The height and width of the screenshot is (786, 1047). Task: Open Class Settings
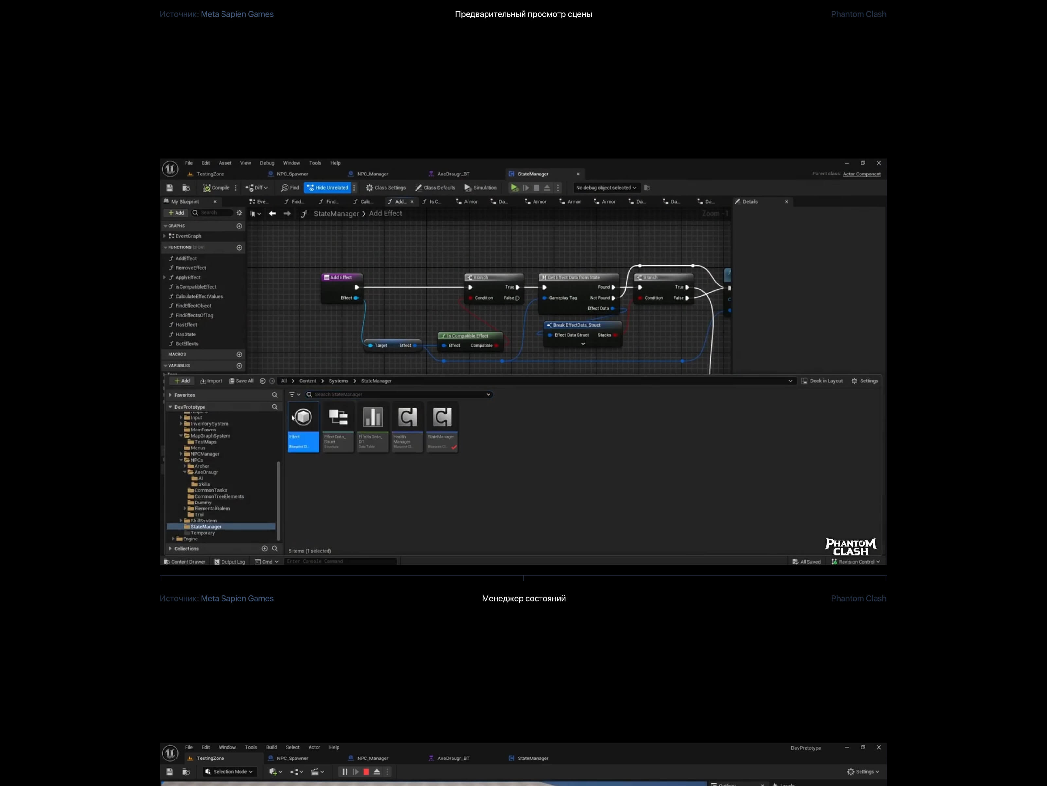click(x=386, y=188)
